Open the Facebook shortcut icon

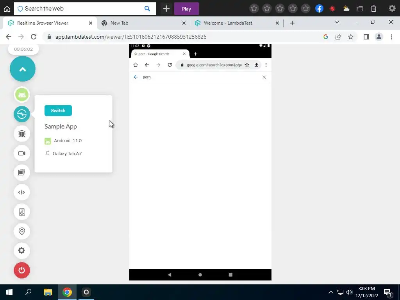(319, 9)
